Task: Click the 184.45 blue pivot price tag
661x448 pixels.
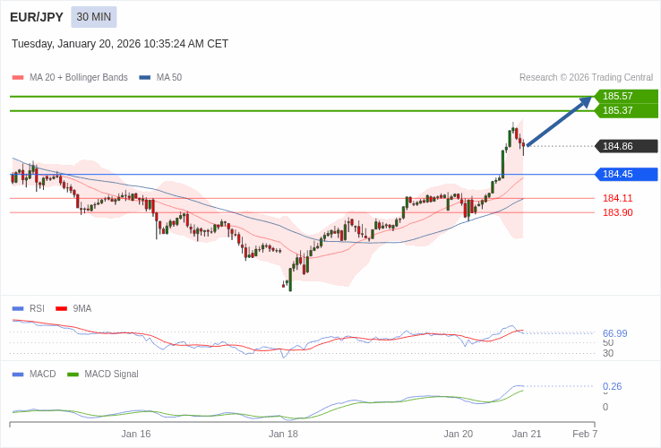Action: pyautogui.click(x=626, y=174)
